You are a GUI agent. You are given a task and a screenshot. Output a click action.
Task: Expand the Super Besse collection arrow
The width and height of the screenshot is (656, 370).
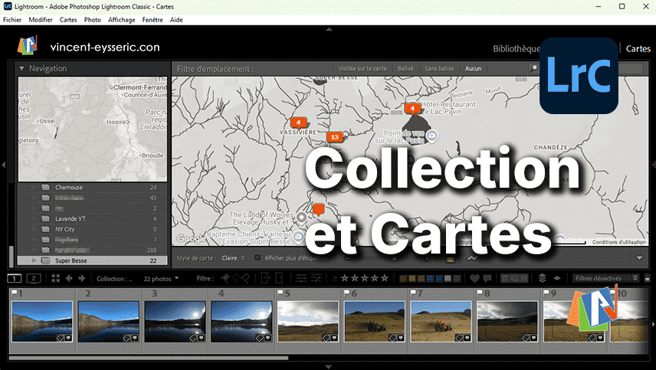(34, 260)
